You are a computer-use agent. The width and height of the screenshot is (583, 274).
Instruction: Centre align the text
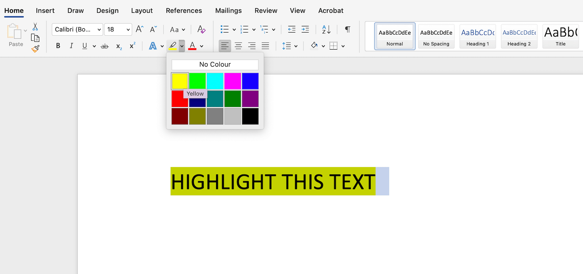(x=238, y=46)
